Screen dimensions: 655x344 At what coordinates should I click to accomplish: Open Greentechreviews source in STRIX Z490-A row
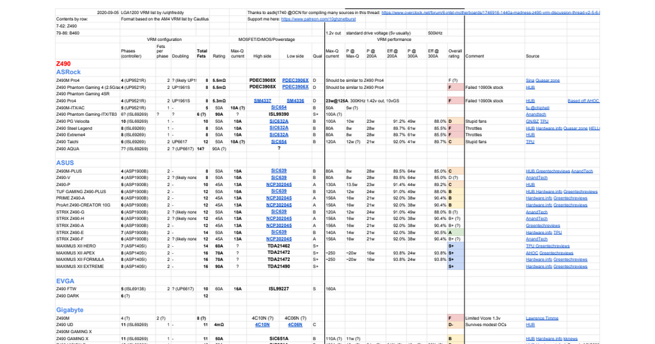(x=543, y=226)
